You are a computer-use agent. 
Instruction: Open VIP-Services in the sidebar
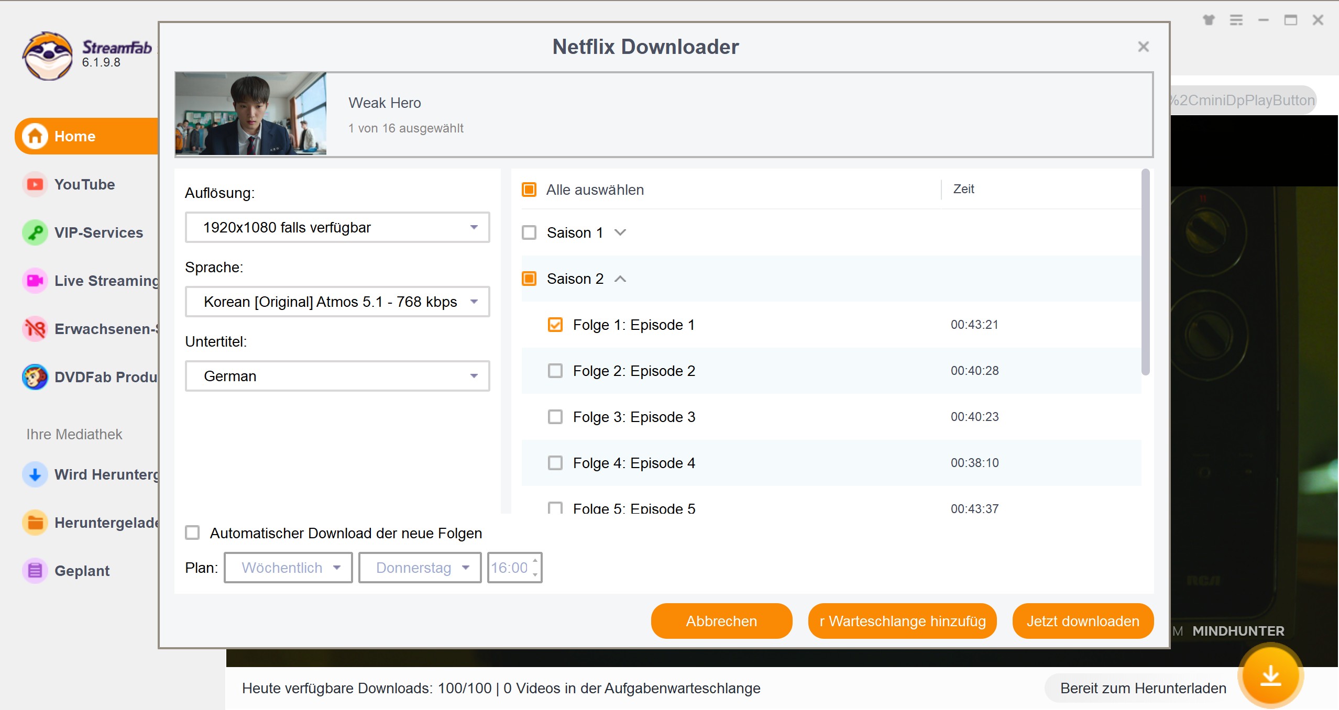(98, 232)
